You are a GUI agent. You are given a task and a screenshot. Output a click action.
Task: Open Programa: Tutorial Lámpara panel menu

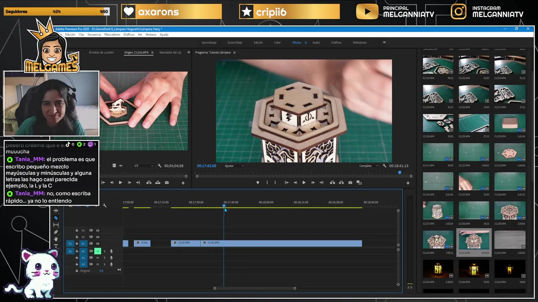click(235, 52)
